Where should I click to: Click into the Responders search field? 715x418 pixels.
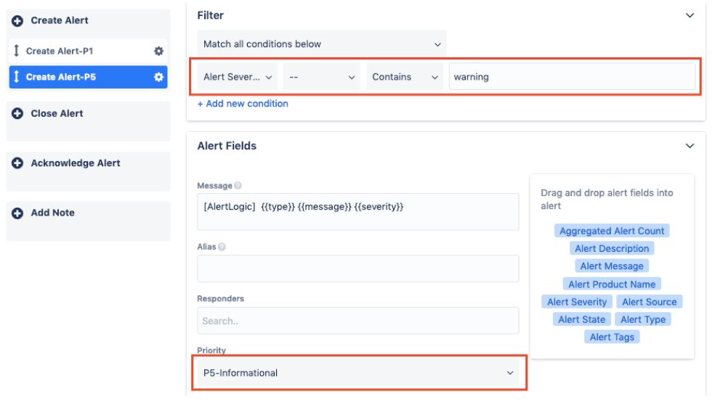tap(358, 321)
